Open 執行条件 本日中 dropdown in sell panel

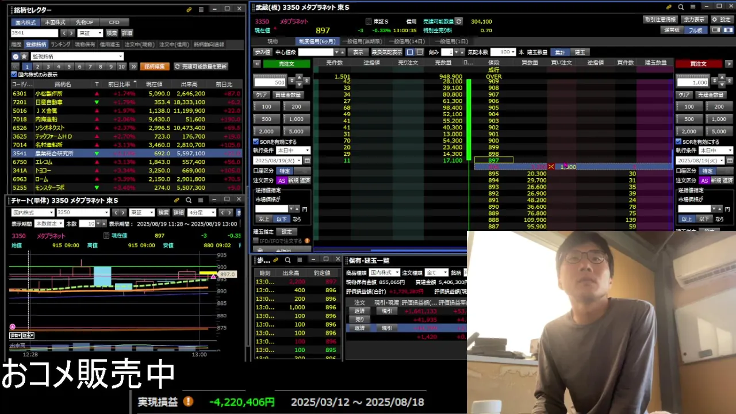pyautogui.click(x=293, y=151)
